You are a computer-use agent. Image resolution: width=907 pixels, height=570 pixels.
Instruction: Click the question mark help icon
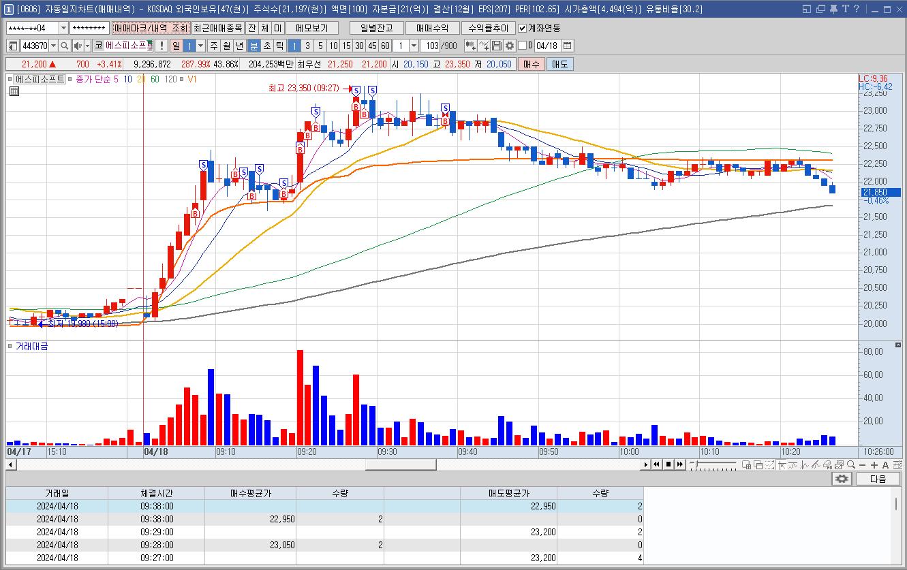click(857, 9)
